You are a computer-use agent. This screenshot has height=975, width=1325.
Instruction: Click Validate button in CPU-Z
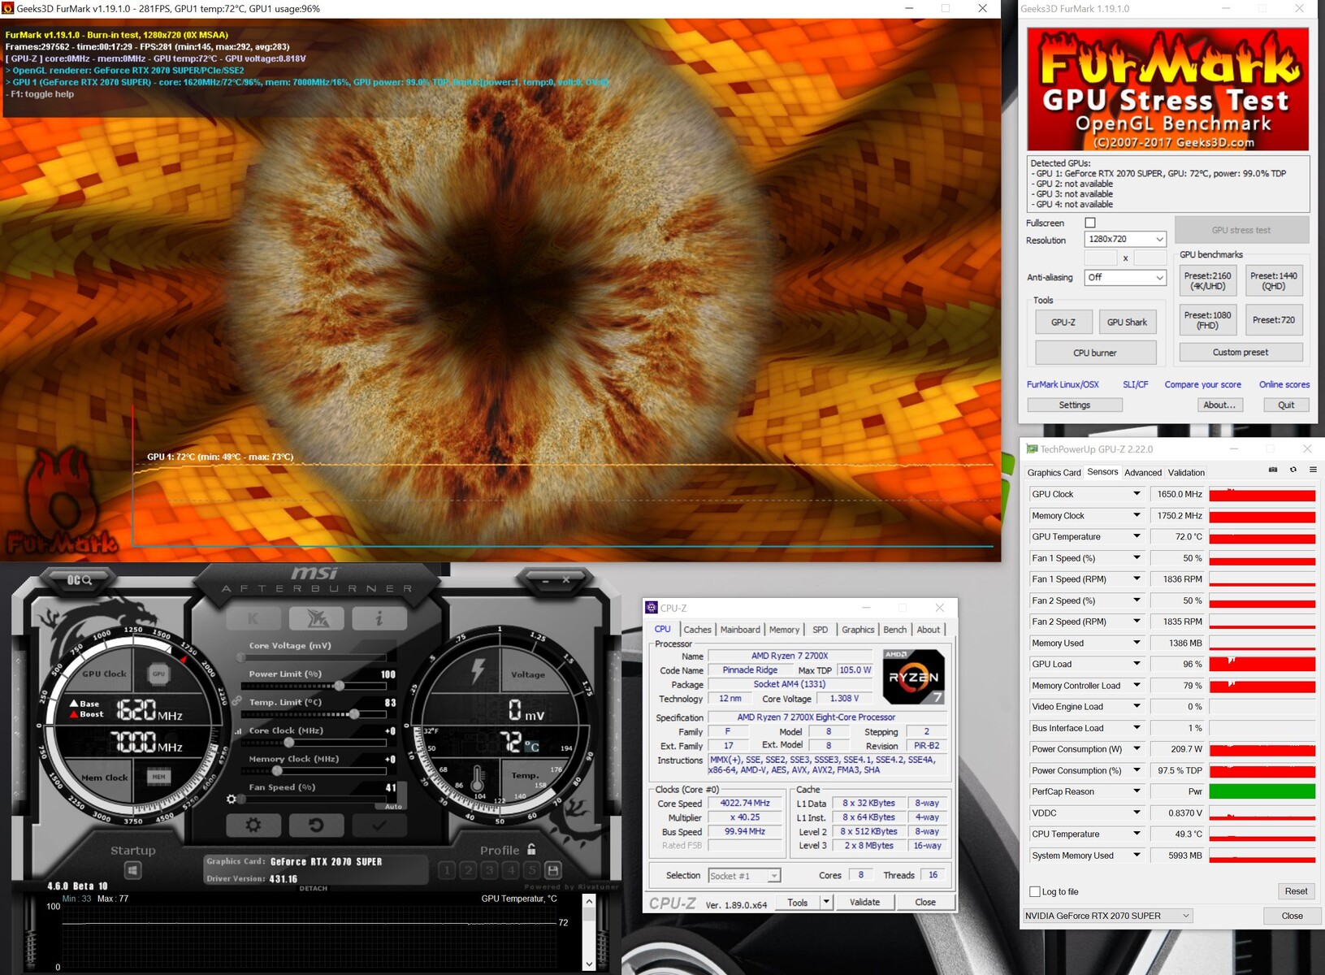(864, 902)
